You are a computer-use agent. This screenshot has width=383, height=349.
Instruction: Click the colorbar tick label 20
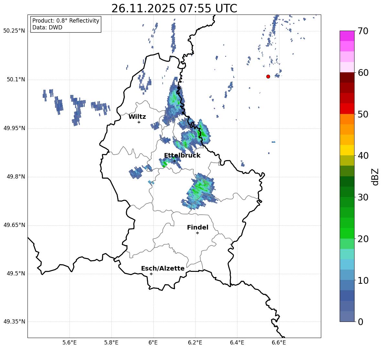coord(363,239)
